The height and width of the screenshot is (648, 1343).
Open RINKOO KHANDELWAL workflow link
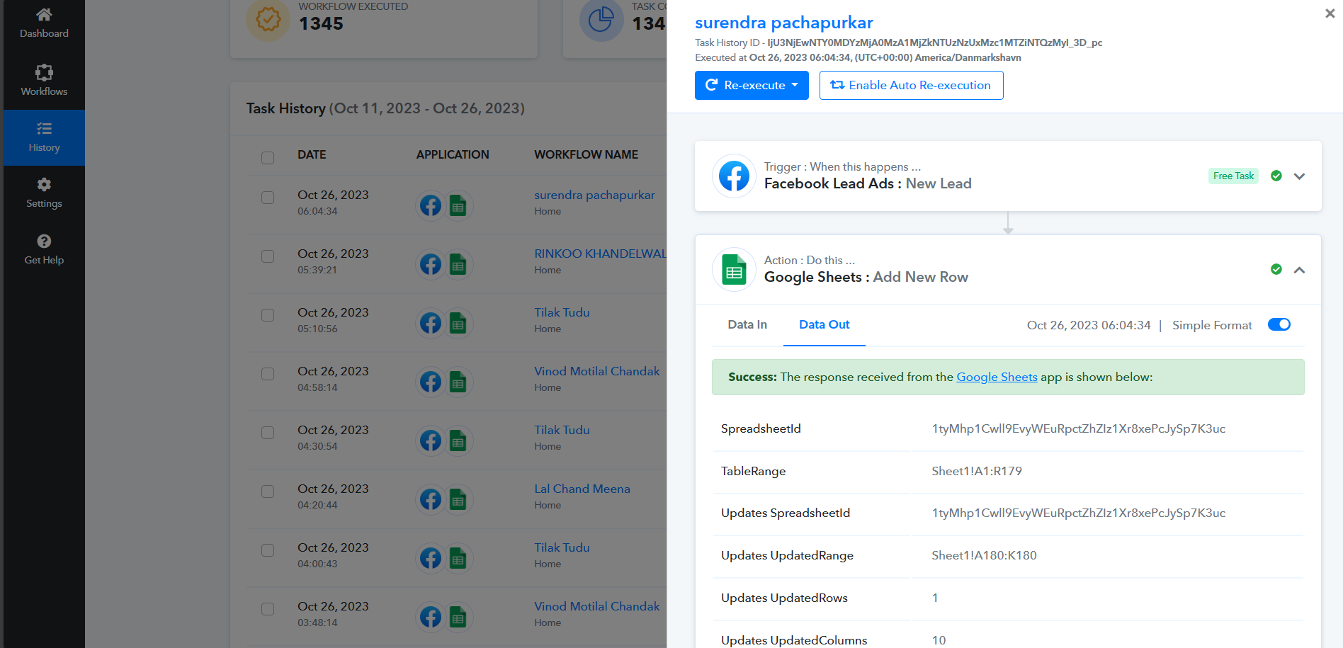(x=600, y=254)
